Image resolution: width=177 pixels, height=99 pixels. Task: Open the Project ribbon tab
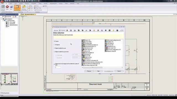[x=21, y=4]
